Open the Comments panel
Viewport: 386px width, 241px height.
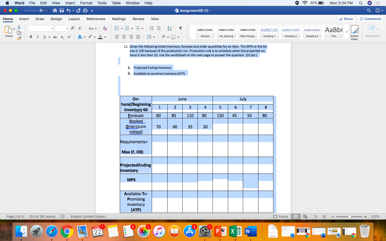click(x=370, y=19)
